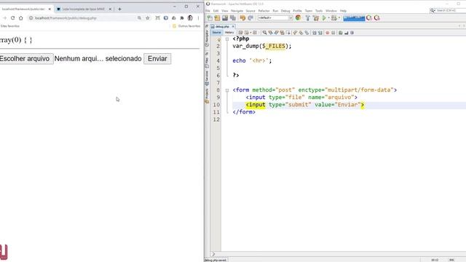Click the blue memory usage bar
The width and height of the screenshot is (466, 262).
354,18
